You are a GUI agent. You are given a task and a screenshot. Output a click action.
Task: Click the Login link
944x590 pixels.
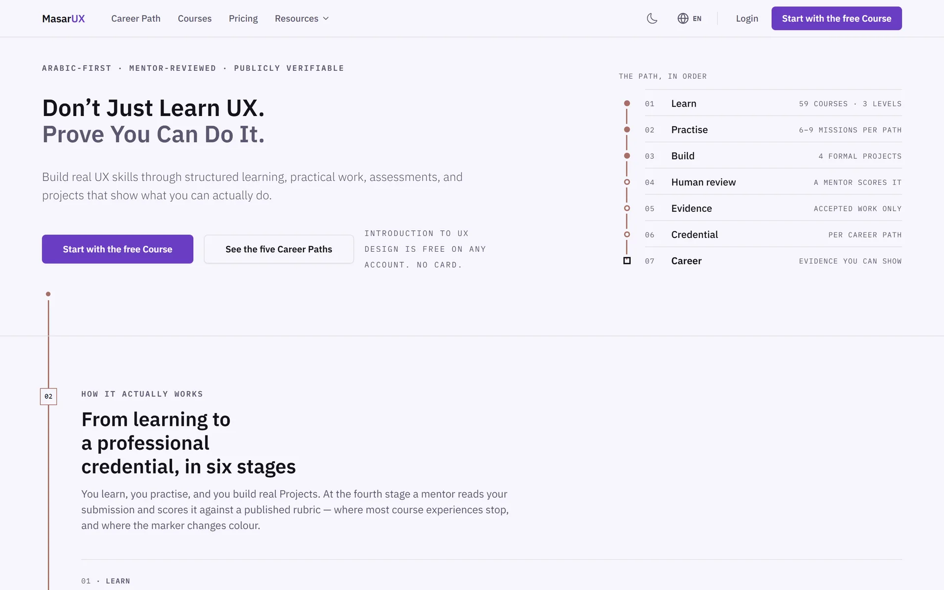coord(747,18)
